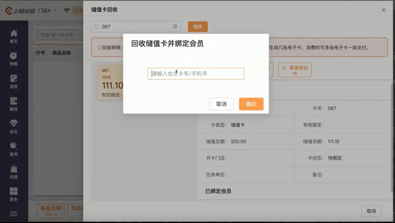The height and width of the screenshot is (223, 395).
Task: Open the 预售 presale clock icon
Action: (x=14, y=59)
